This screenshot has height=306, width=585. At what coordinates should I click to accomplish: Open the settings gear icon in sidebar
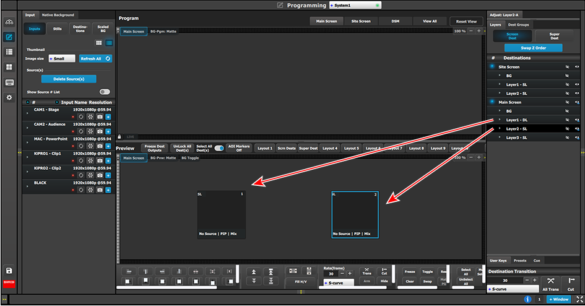(9, 97)
